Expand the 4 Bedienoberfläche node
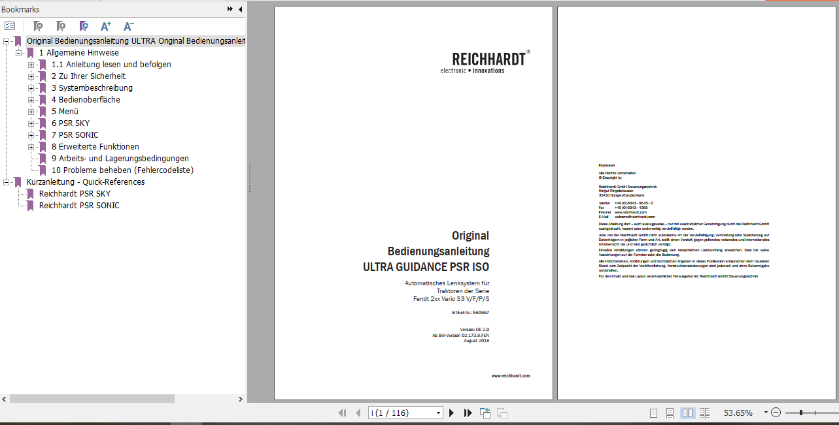This screenshot has width=839, height=425. pos(31,100)
